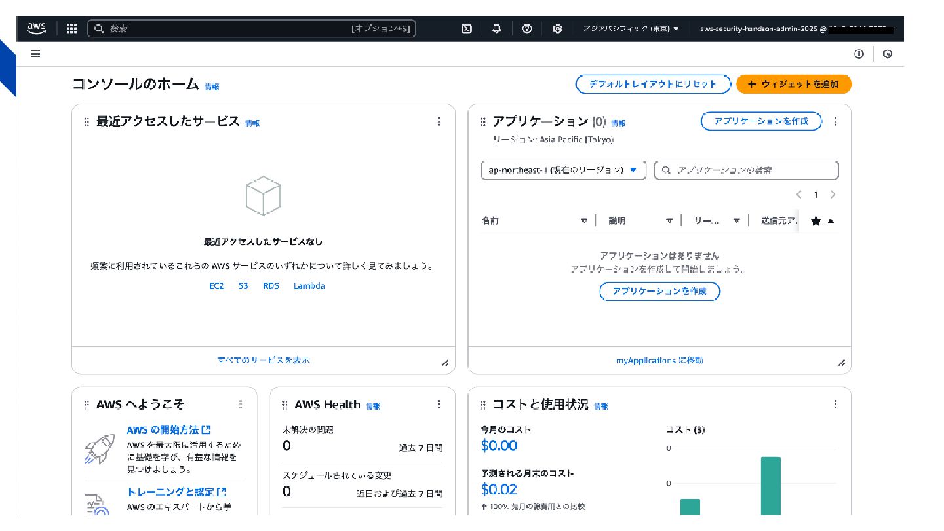Click アプリケーションを作成 in widget header
The width and height of the screenshot is (944, 531).
pos(761,121)
